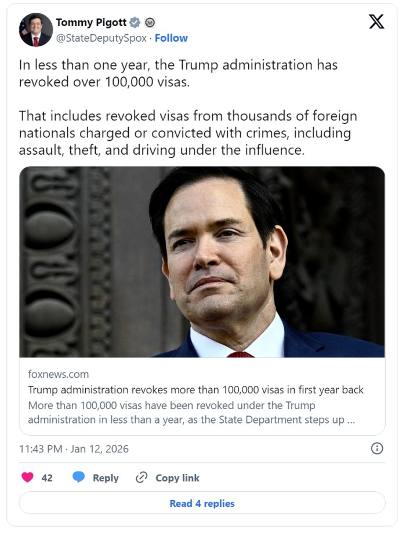Click the government seal badge icon
This screenshot has width=406, height=533.
(150, 23)
